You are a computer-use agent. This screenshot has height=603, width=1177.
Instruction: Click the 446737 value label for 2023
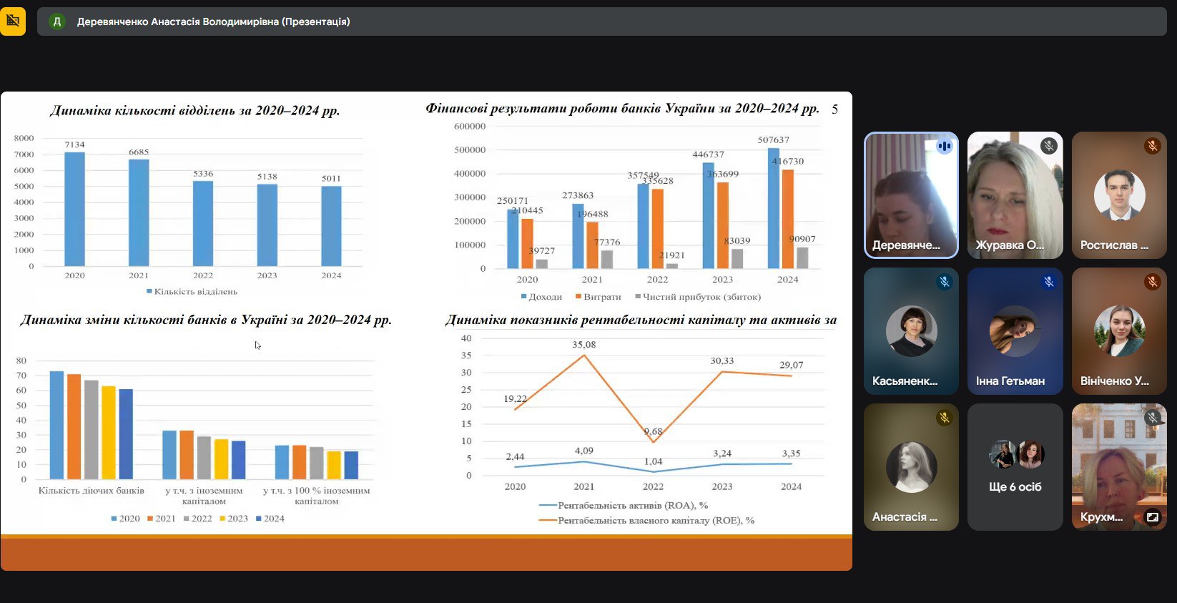click(708, 155)
